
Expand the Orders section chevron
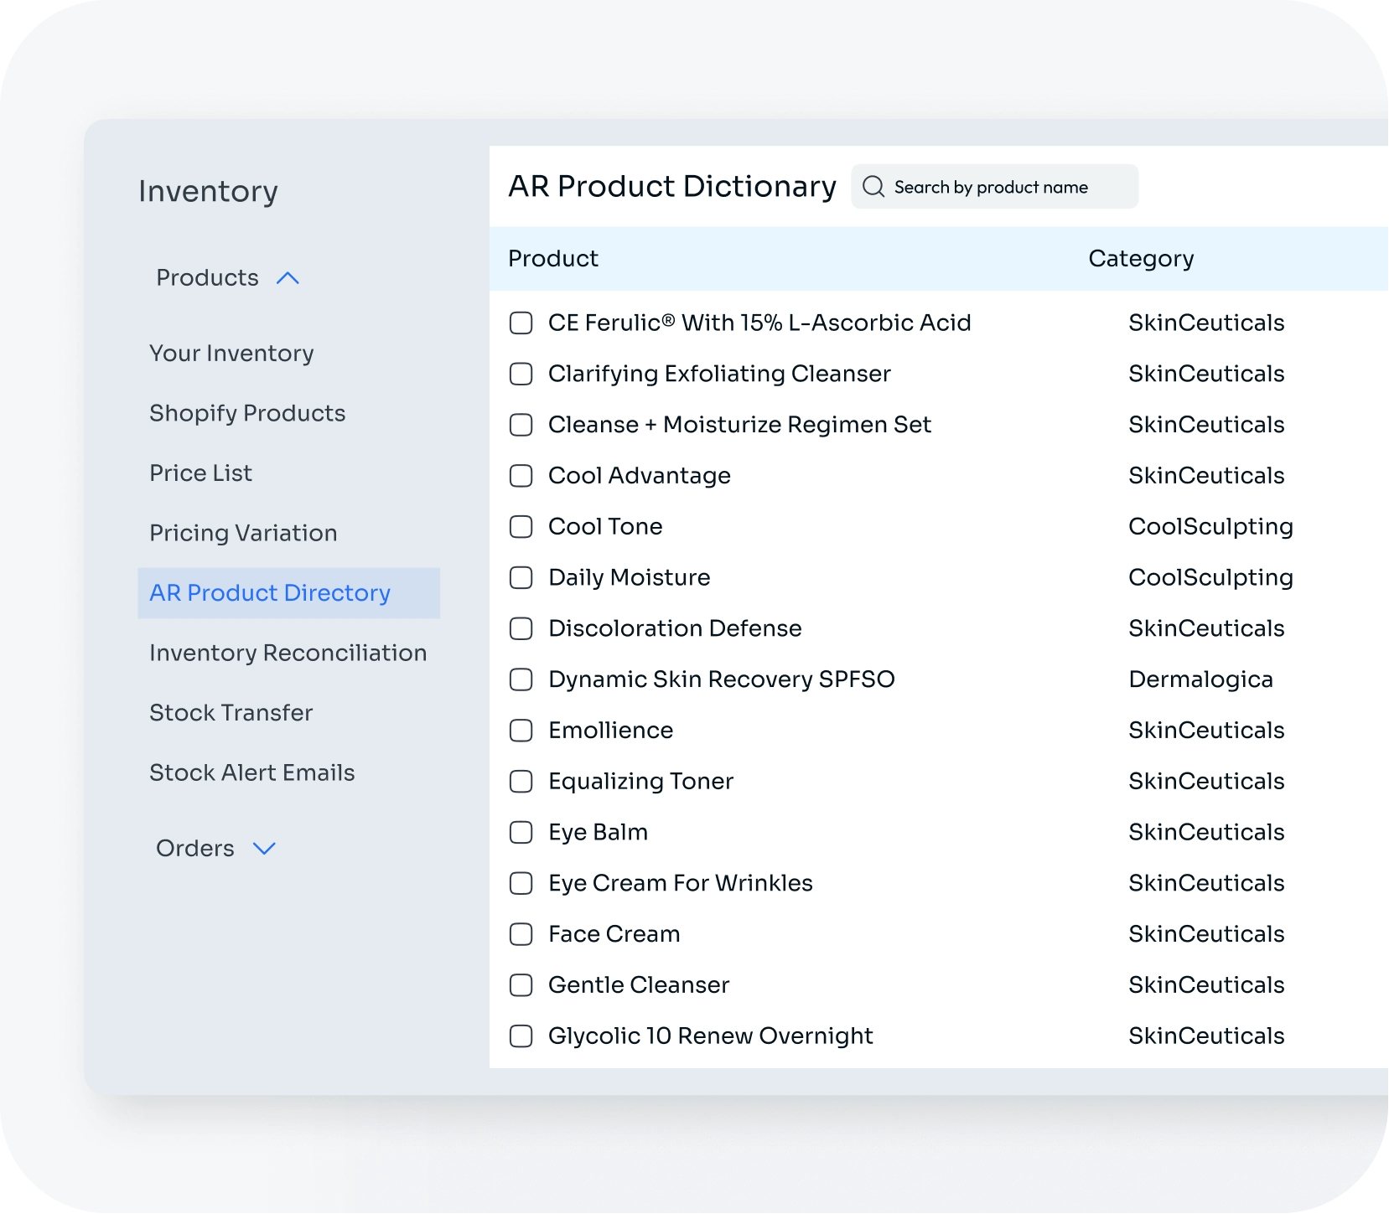click(264, 849)
